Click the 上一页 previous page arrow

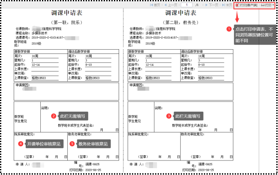tap(168, 5)
